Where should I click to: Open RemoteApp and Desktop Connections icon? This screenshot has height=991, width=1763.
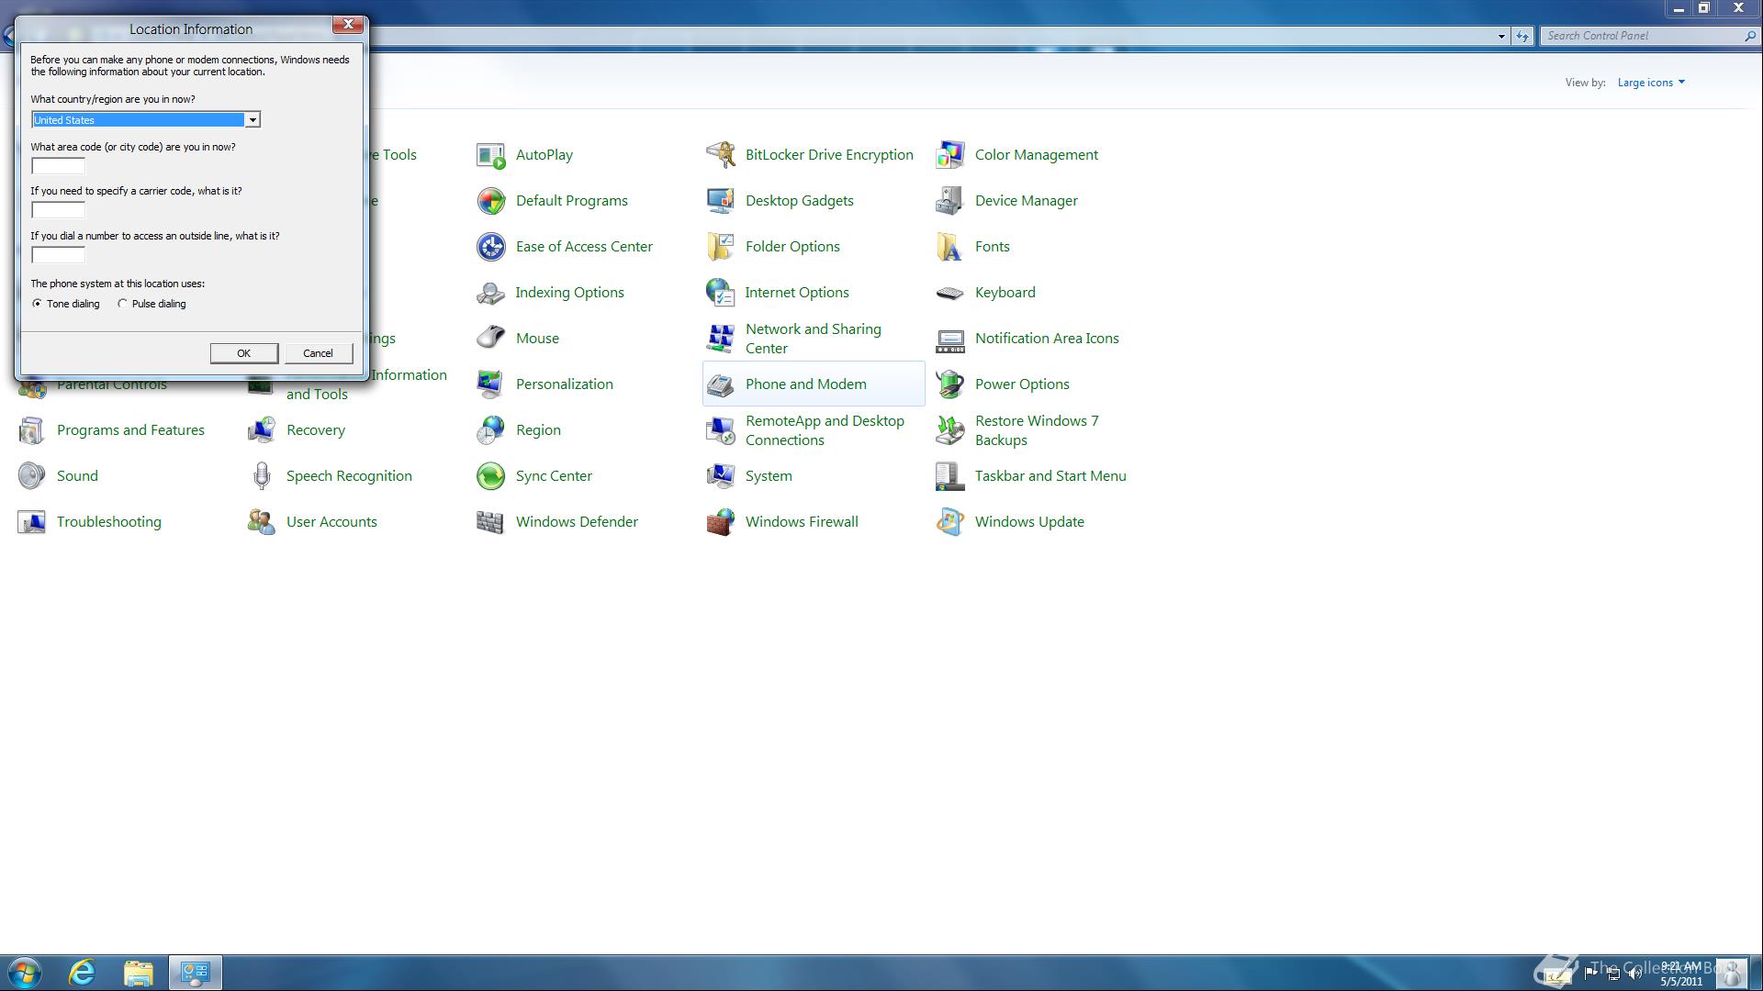click(x=720, y=430)
